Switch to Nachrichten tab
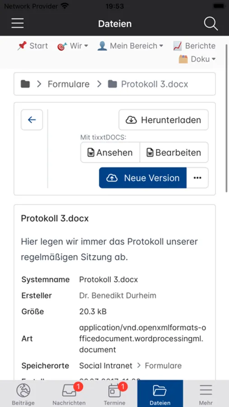Screen dimensions: 229x407 coord(69,393)
